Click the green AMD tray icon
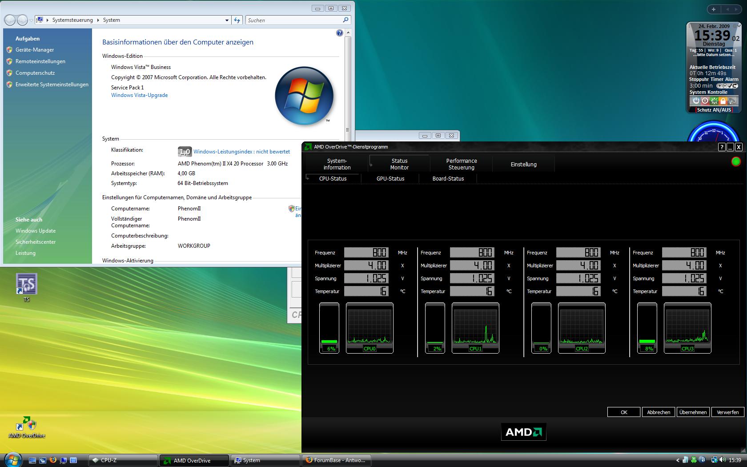Screen dimensions: 747x467 [x=694, y=460]
